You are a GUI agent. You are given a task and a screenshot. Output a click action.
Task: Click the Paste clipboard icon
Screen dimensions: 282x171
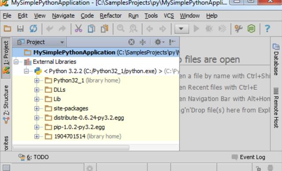click(x=104, y=29)
